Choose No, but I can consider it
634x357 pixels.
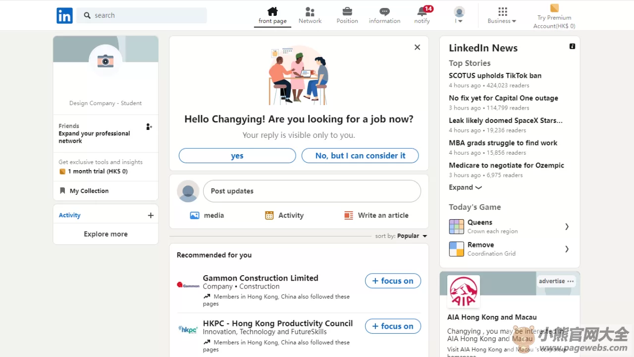click(360, 156)
